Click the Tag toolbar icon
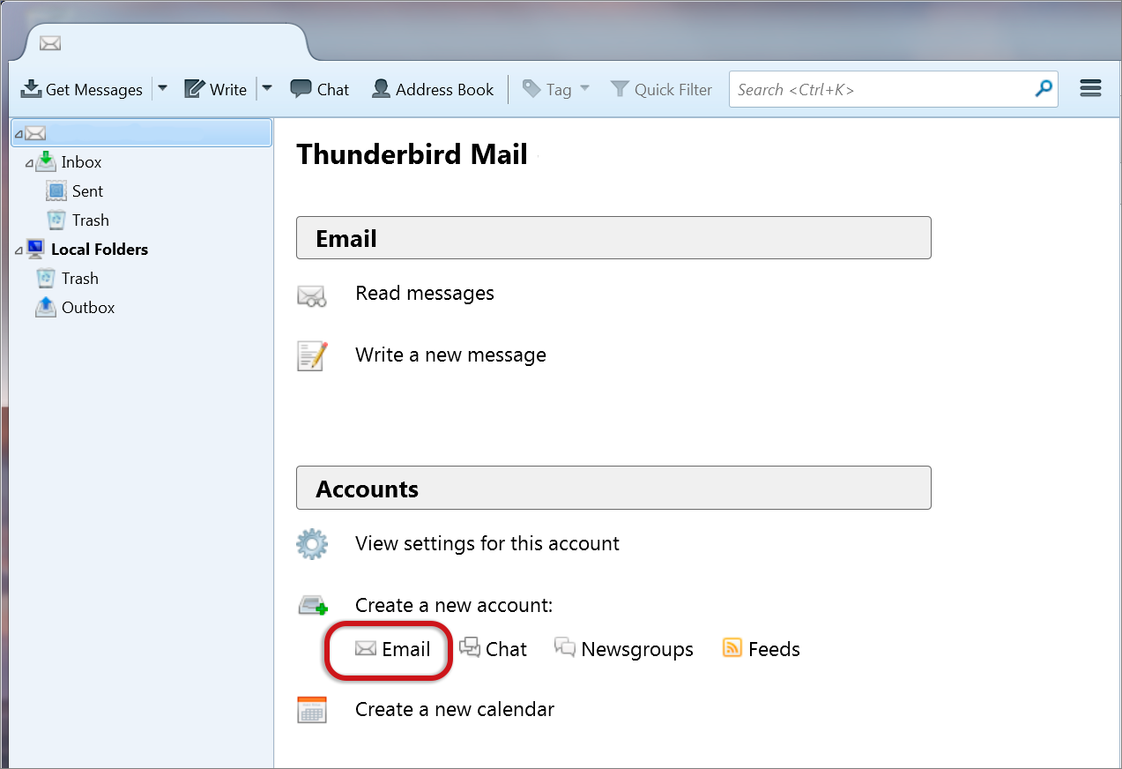The height and width of the screenshot is (769, 1122). point(533,88)
